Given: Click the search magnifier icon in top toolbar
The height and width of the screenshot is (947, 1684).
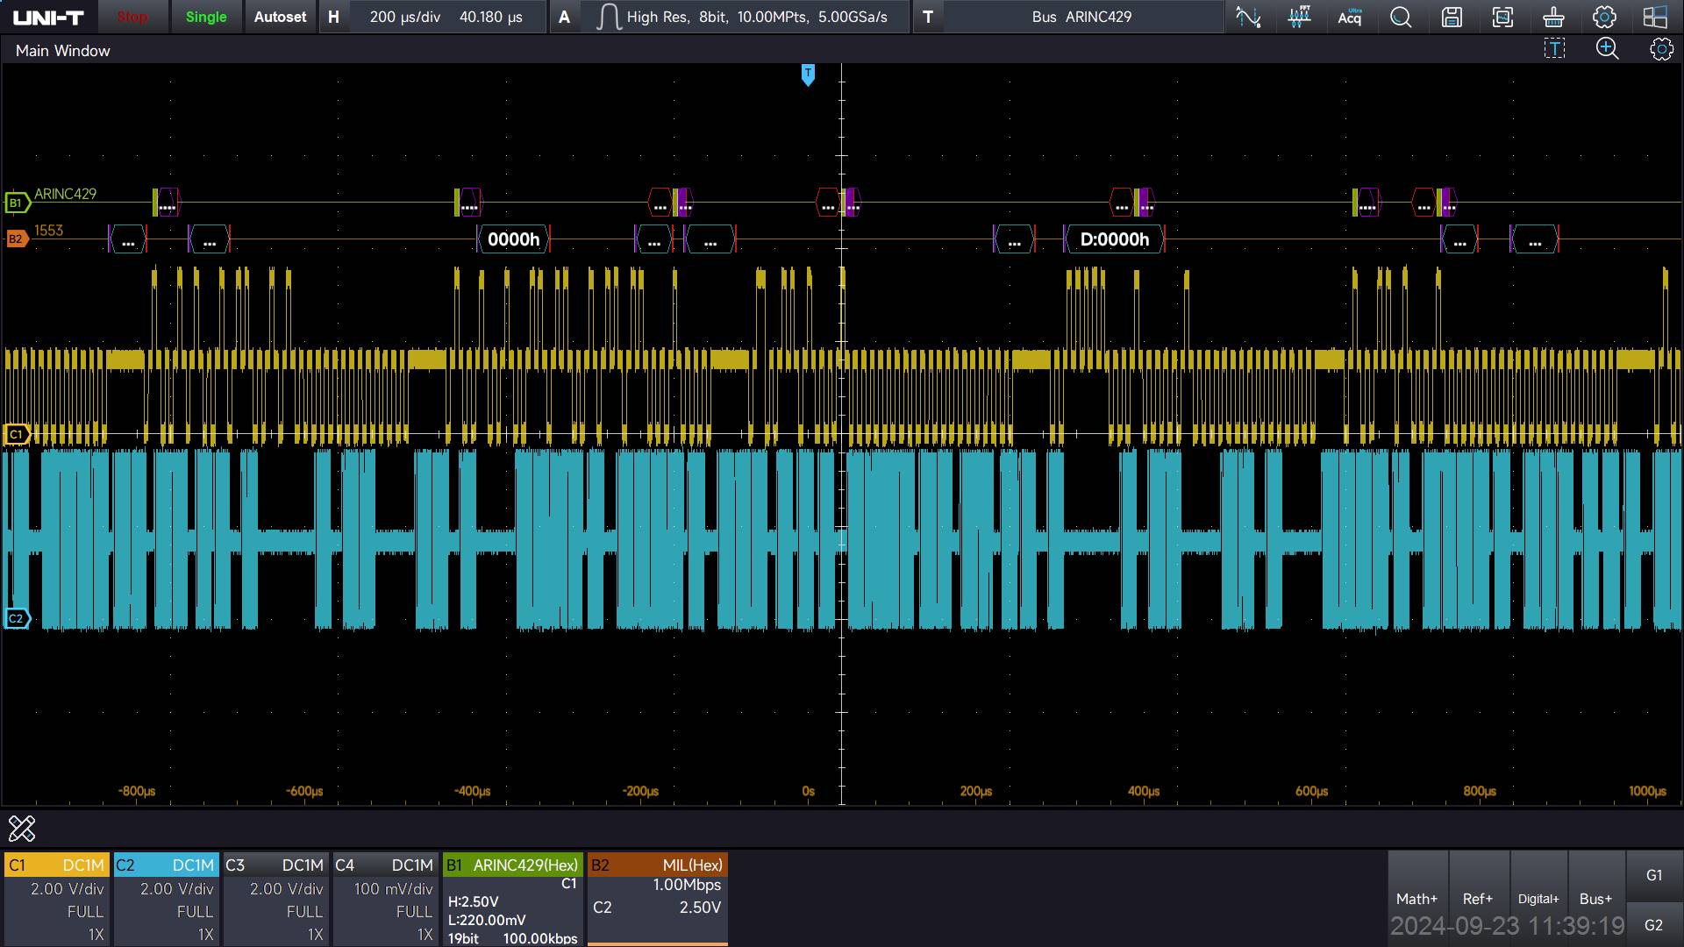Looking at the screenshot, I should (1401, 17).
